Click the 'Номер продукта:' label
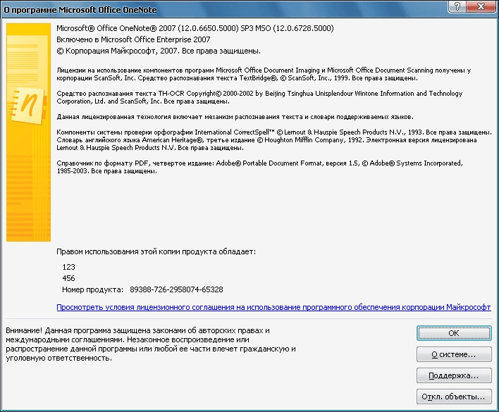The height and width of the screenshot is (412, 499). click(x=92, y=289)
